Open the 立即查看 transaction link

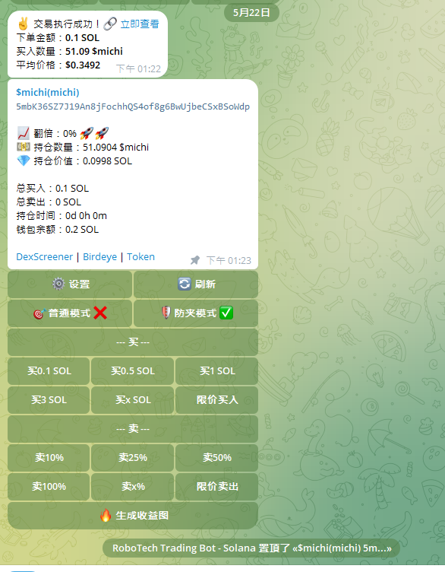(x=140, y=24)
